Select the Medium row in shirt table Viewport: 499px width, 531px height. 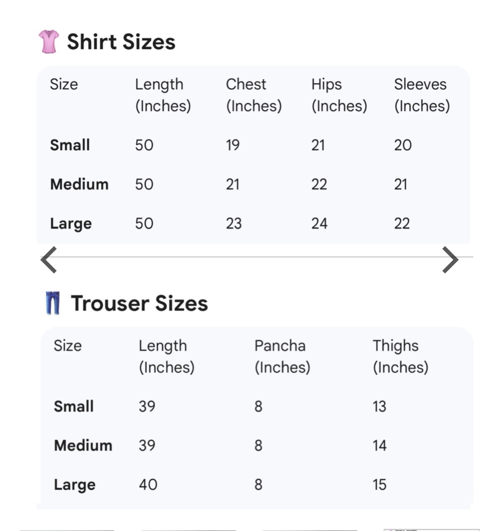coord(79,184)
